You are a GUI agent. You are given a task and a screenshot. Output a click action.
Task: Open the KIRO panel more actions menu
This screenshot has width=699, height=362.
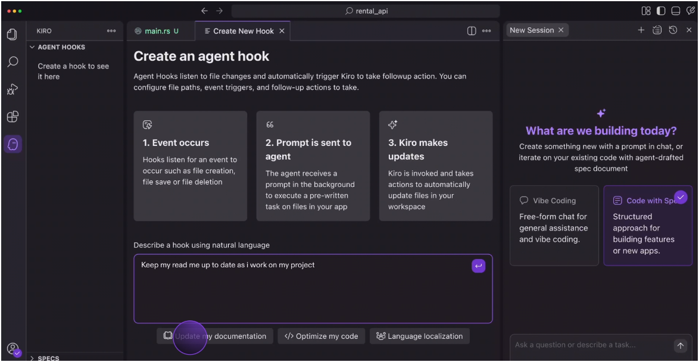(111, 31)
